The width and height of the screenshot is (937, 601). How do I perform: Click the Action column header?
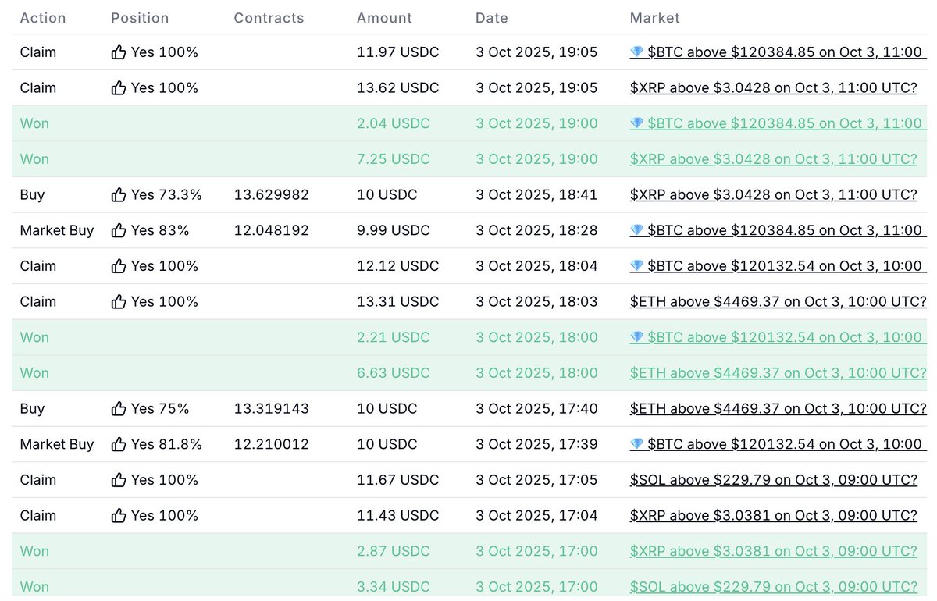[43, 18]
